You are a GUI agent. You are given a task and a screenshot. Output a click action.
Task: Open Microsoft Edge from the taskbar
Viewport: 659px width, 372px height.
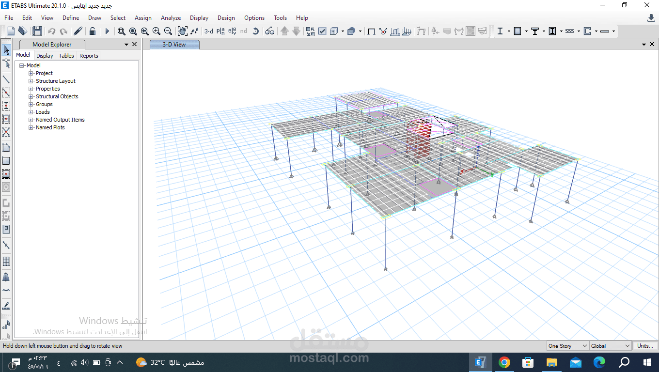[599, 362]
